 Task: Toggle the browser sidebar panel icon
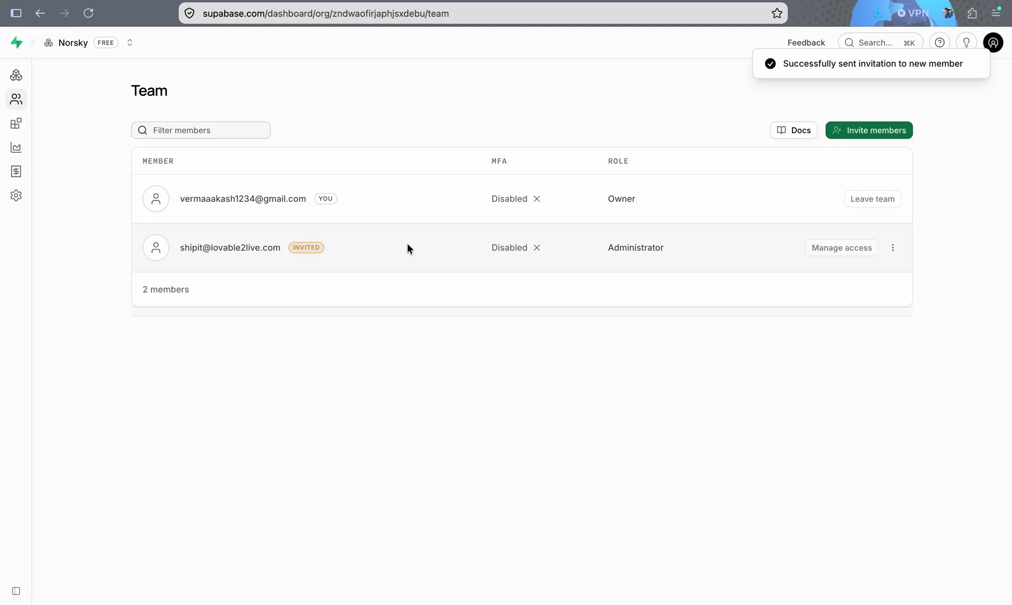click(16, 13)
